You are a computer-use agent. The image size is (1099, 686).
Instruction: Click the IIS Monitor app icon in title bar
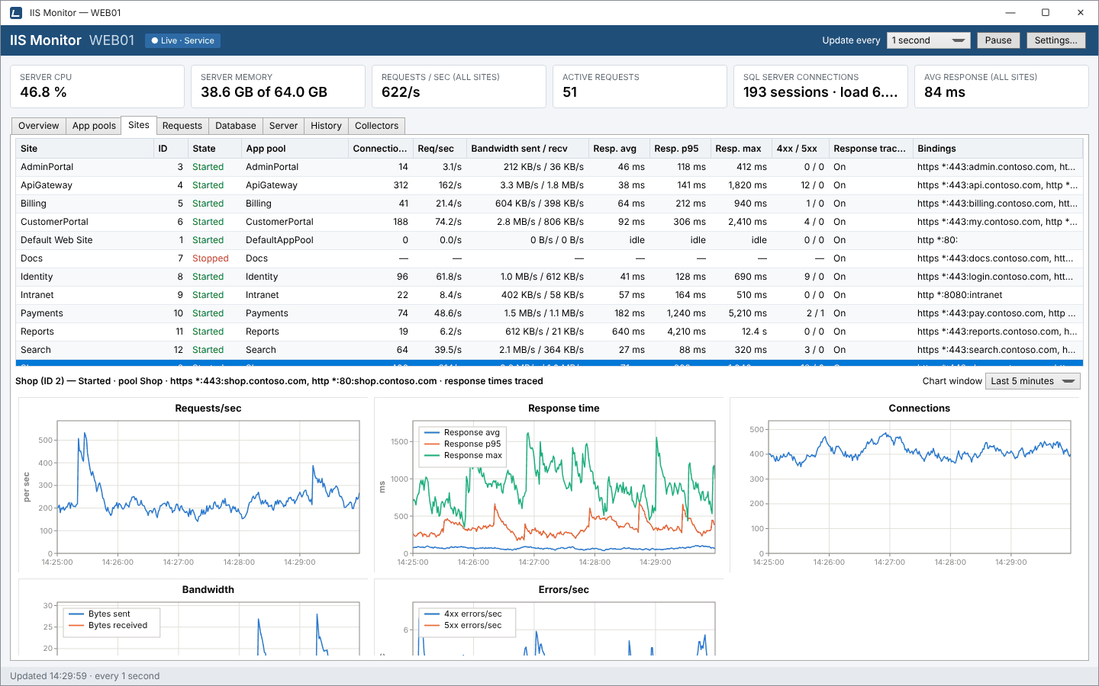(x=15, y=13)
